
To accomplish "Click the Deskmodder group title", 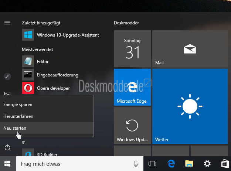I will click(126, 23).
